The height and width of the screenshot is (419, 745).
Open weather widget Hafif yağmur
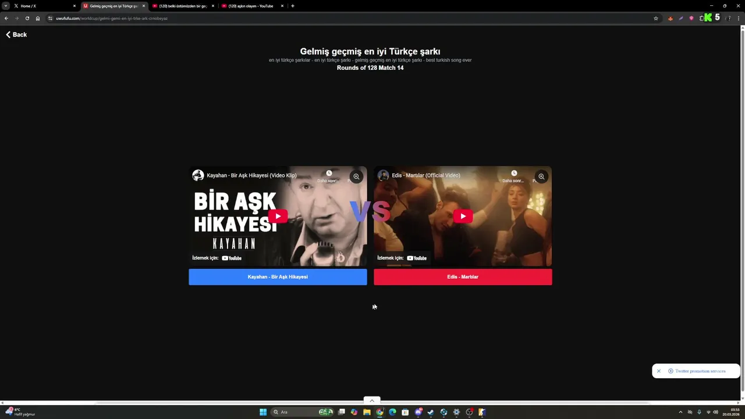[x=20, y=412]
